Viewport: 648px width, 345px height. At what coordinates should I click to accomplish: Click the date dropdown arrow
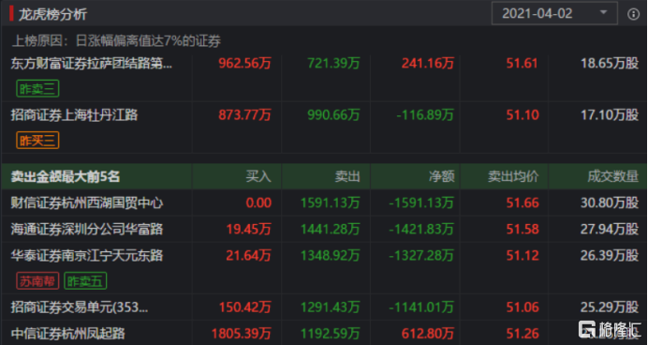[603, 12]
